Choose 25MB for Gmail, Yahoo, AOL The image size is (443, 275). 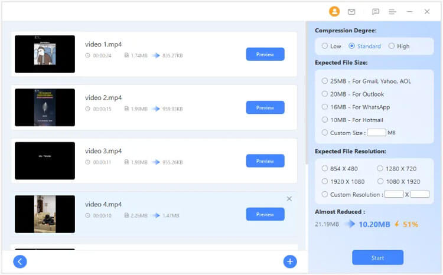(325, 81)
